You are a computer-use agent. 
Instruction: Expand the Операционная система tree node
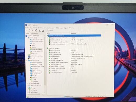point(27,57)
